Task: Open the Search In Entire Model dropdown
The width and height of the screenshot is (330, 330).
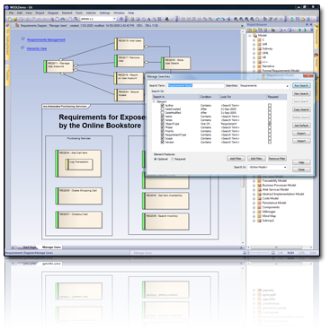Action: [268, 167]
